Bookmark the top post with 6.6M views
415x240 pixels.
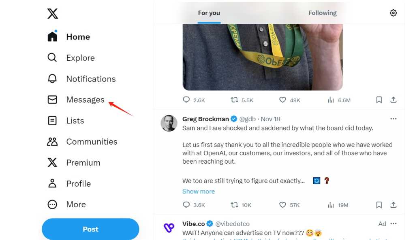[379, 100]
